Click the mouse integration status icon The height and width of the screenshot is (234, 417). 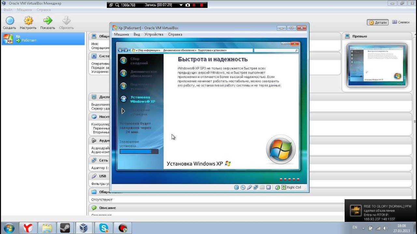click(x=278, y=188)
